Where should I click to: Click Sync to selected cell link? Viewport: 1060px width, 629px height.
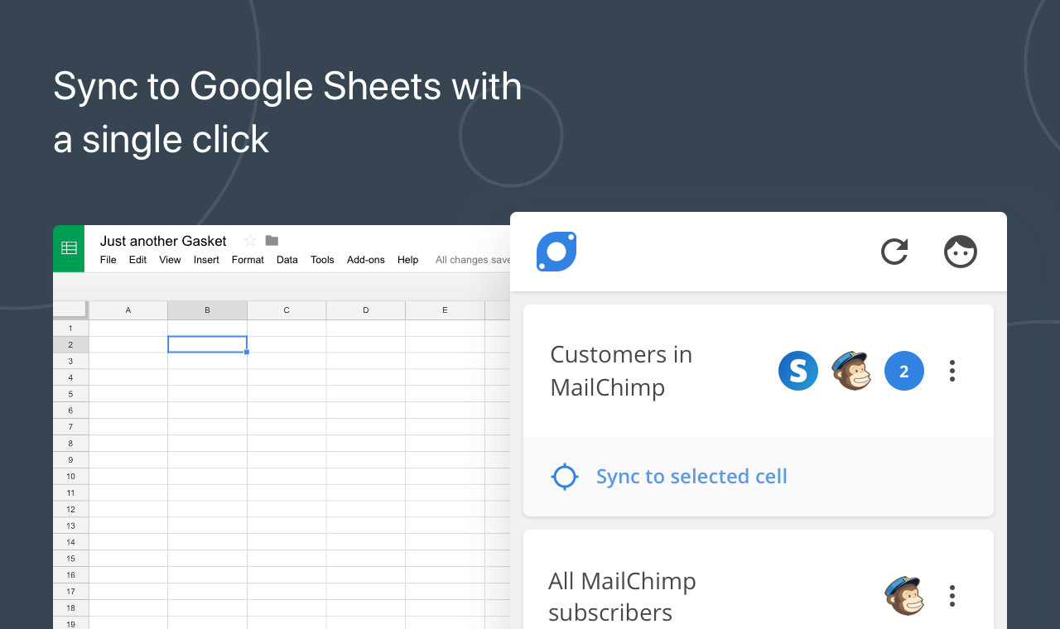[x=691, y=477]
